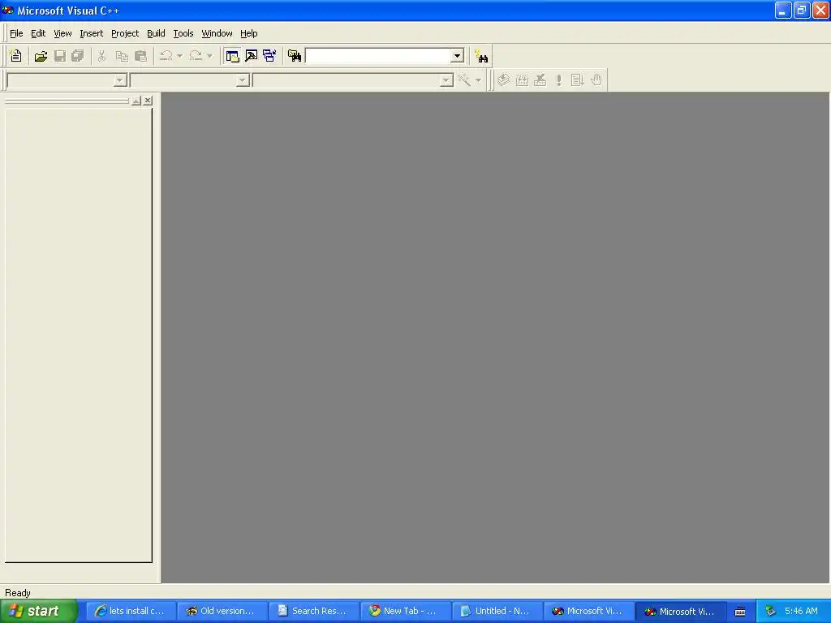Click the WizardBar actions wand icon
831x623 pixels.
(464, 80)
